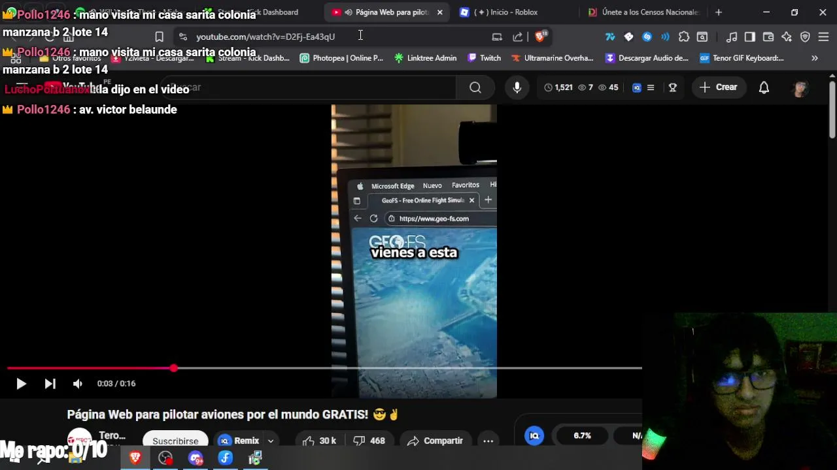Open the YouTube account avatar menu
This screenshot has width=837, height=470.
tap(800, 88)
